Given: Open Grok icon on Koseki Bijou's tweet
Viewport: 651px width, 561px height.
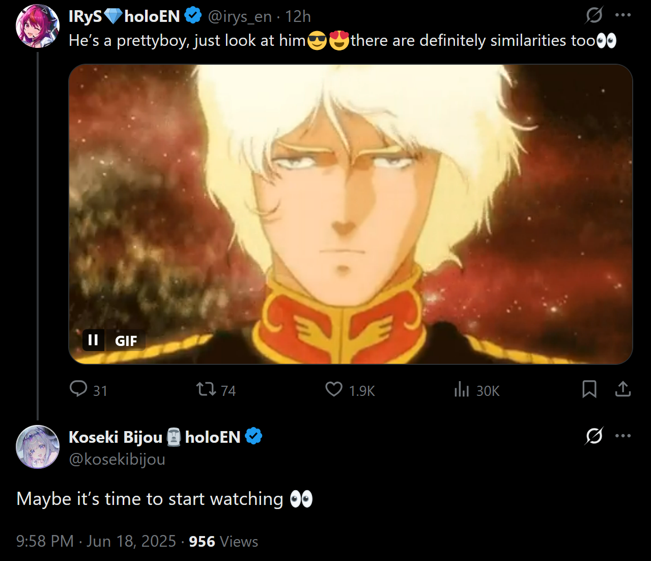Looking at the screenshot, I should [x=594, y=436].
